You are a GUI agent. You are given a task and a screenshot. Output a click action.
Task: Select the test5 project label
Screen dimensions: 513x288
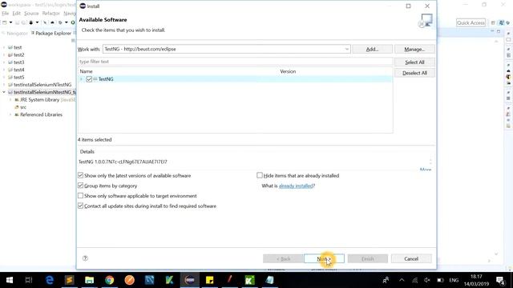click(x=18, y=77)
